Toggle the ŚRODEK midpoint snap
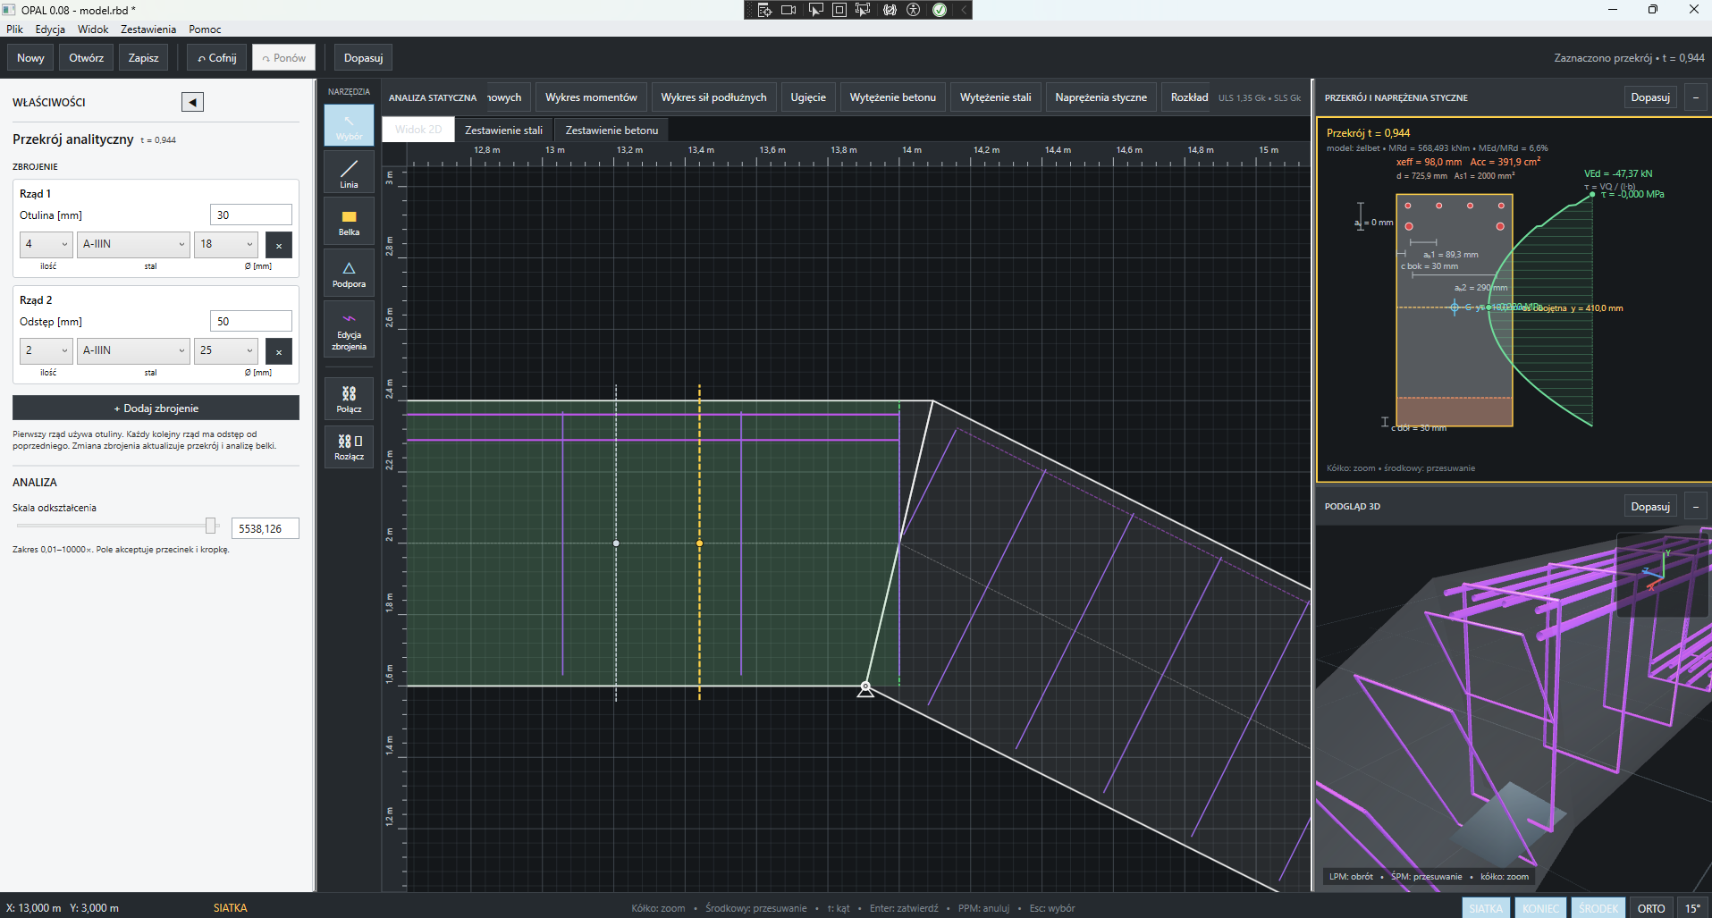 tap(1598, 908)
